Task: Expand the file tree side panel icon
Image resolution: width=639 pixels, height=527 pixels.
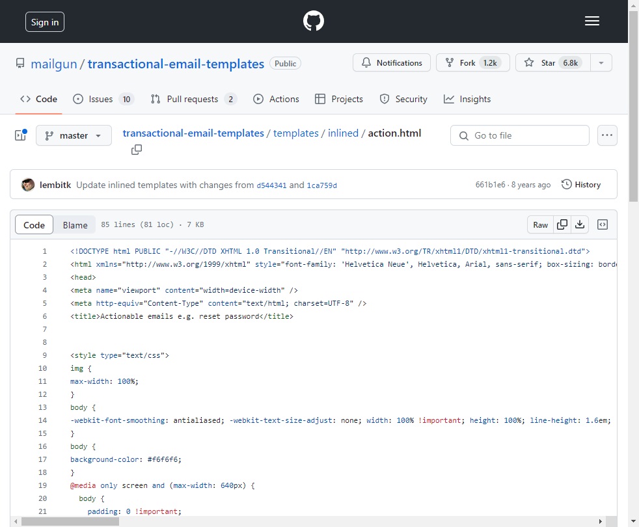Action: [20, 135]
